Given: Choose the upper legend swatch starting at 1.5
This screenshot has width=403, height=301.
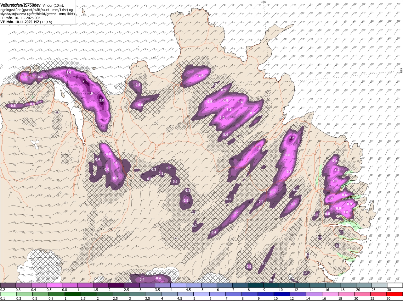Looking at the screenshot, I should (101, 285).
